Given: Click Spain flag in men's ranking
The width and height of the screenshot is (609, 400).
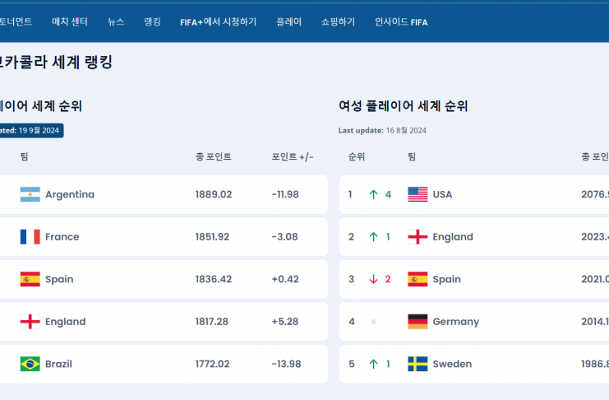Looking at the screenshot, I should 30,280.
